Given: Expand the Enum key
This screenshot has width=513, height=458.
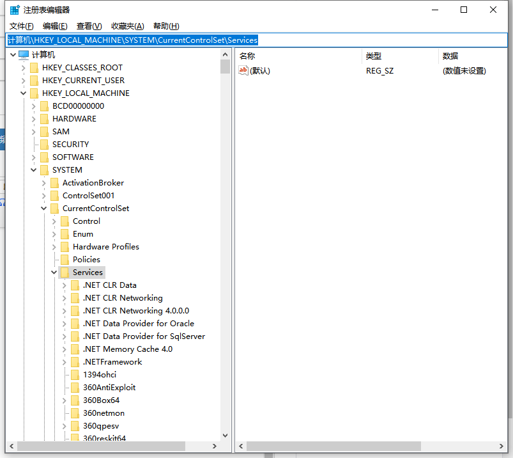Looking at the screenshot, I should pyautogui.click(x=54, y=234).
